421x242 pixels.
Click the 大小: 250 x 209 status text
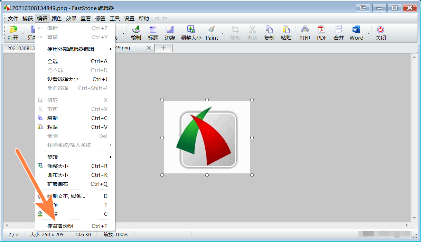(47, 234)
